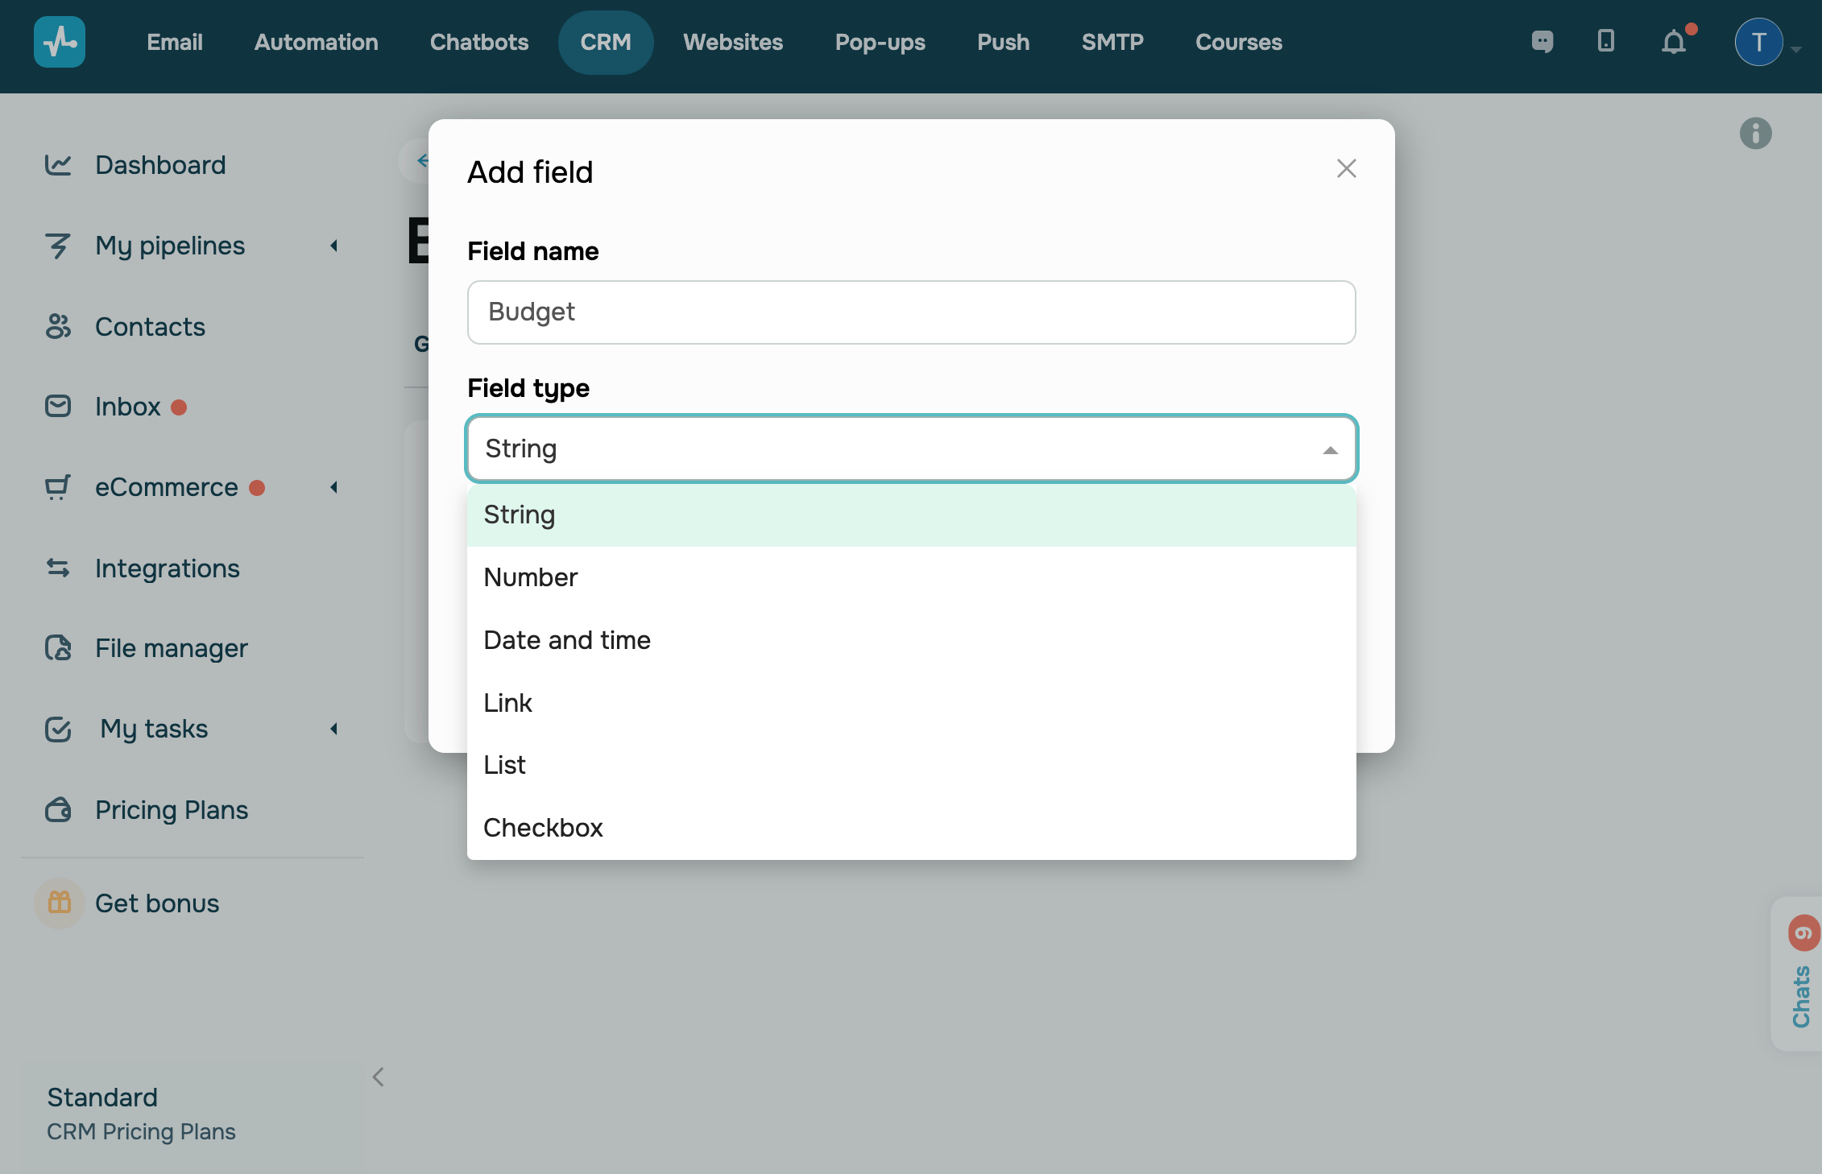
Task: Select the Date and time option
Action: pyautogui.click(x=567, y=640)
